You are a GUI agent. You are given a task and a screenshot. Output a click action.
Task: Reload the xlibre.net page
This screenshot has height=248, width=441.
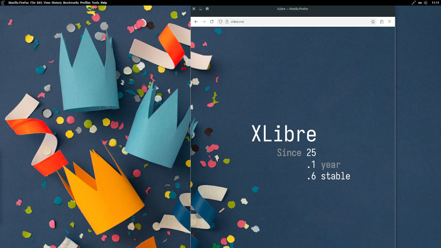click(x=212, y=22)
